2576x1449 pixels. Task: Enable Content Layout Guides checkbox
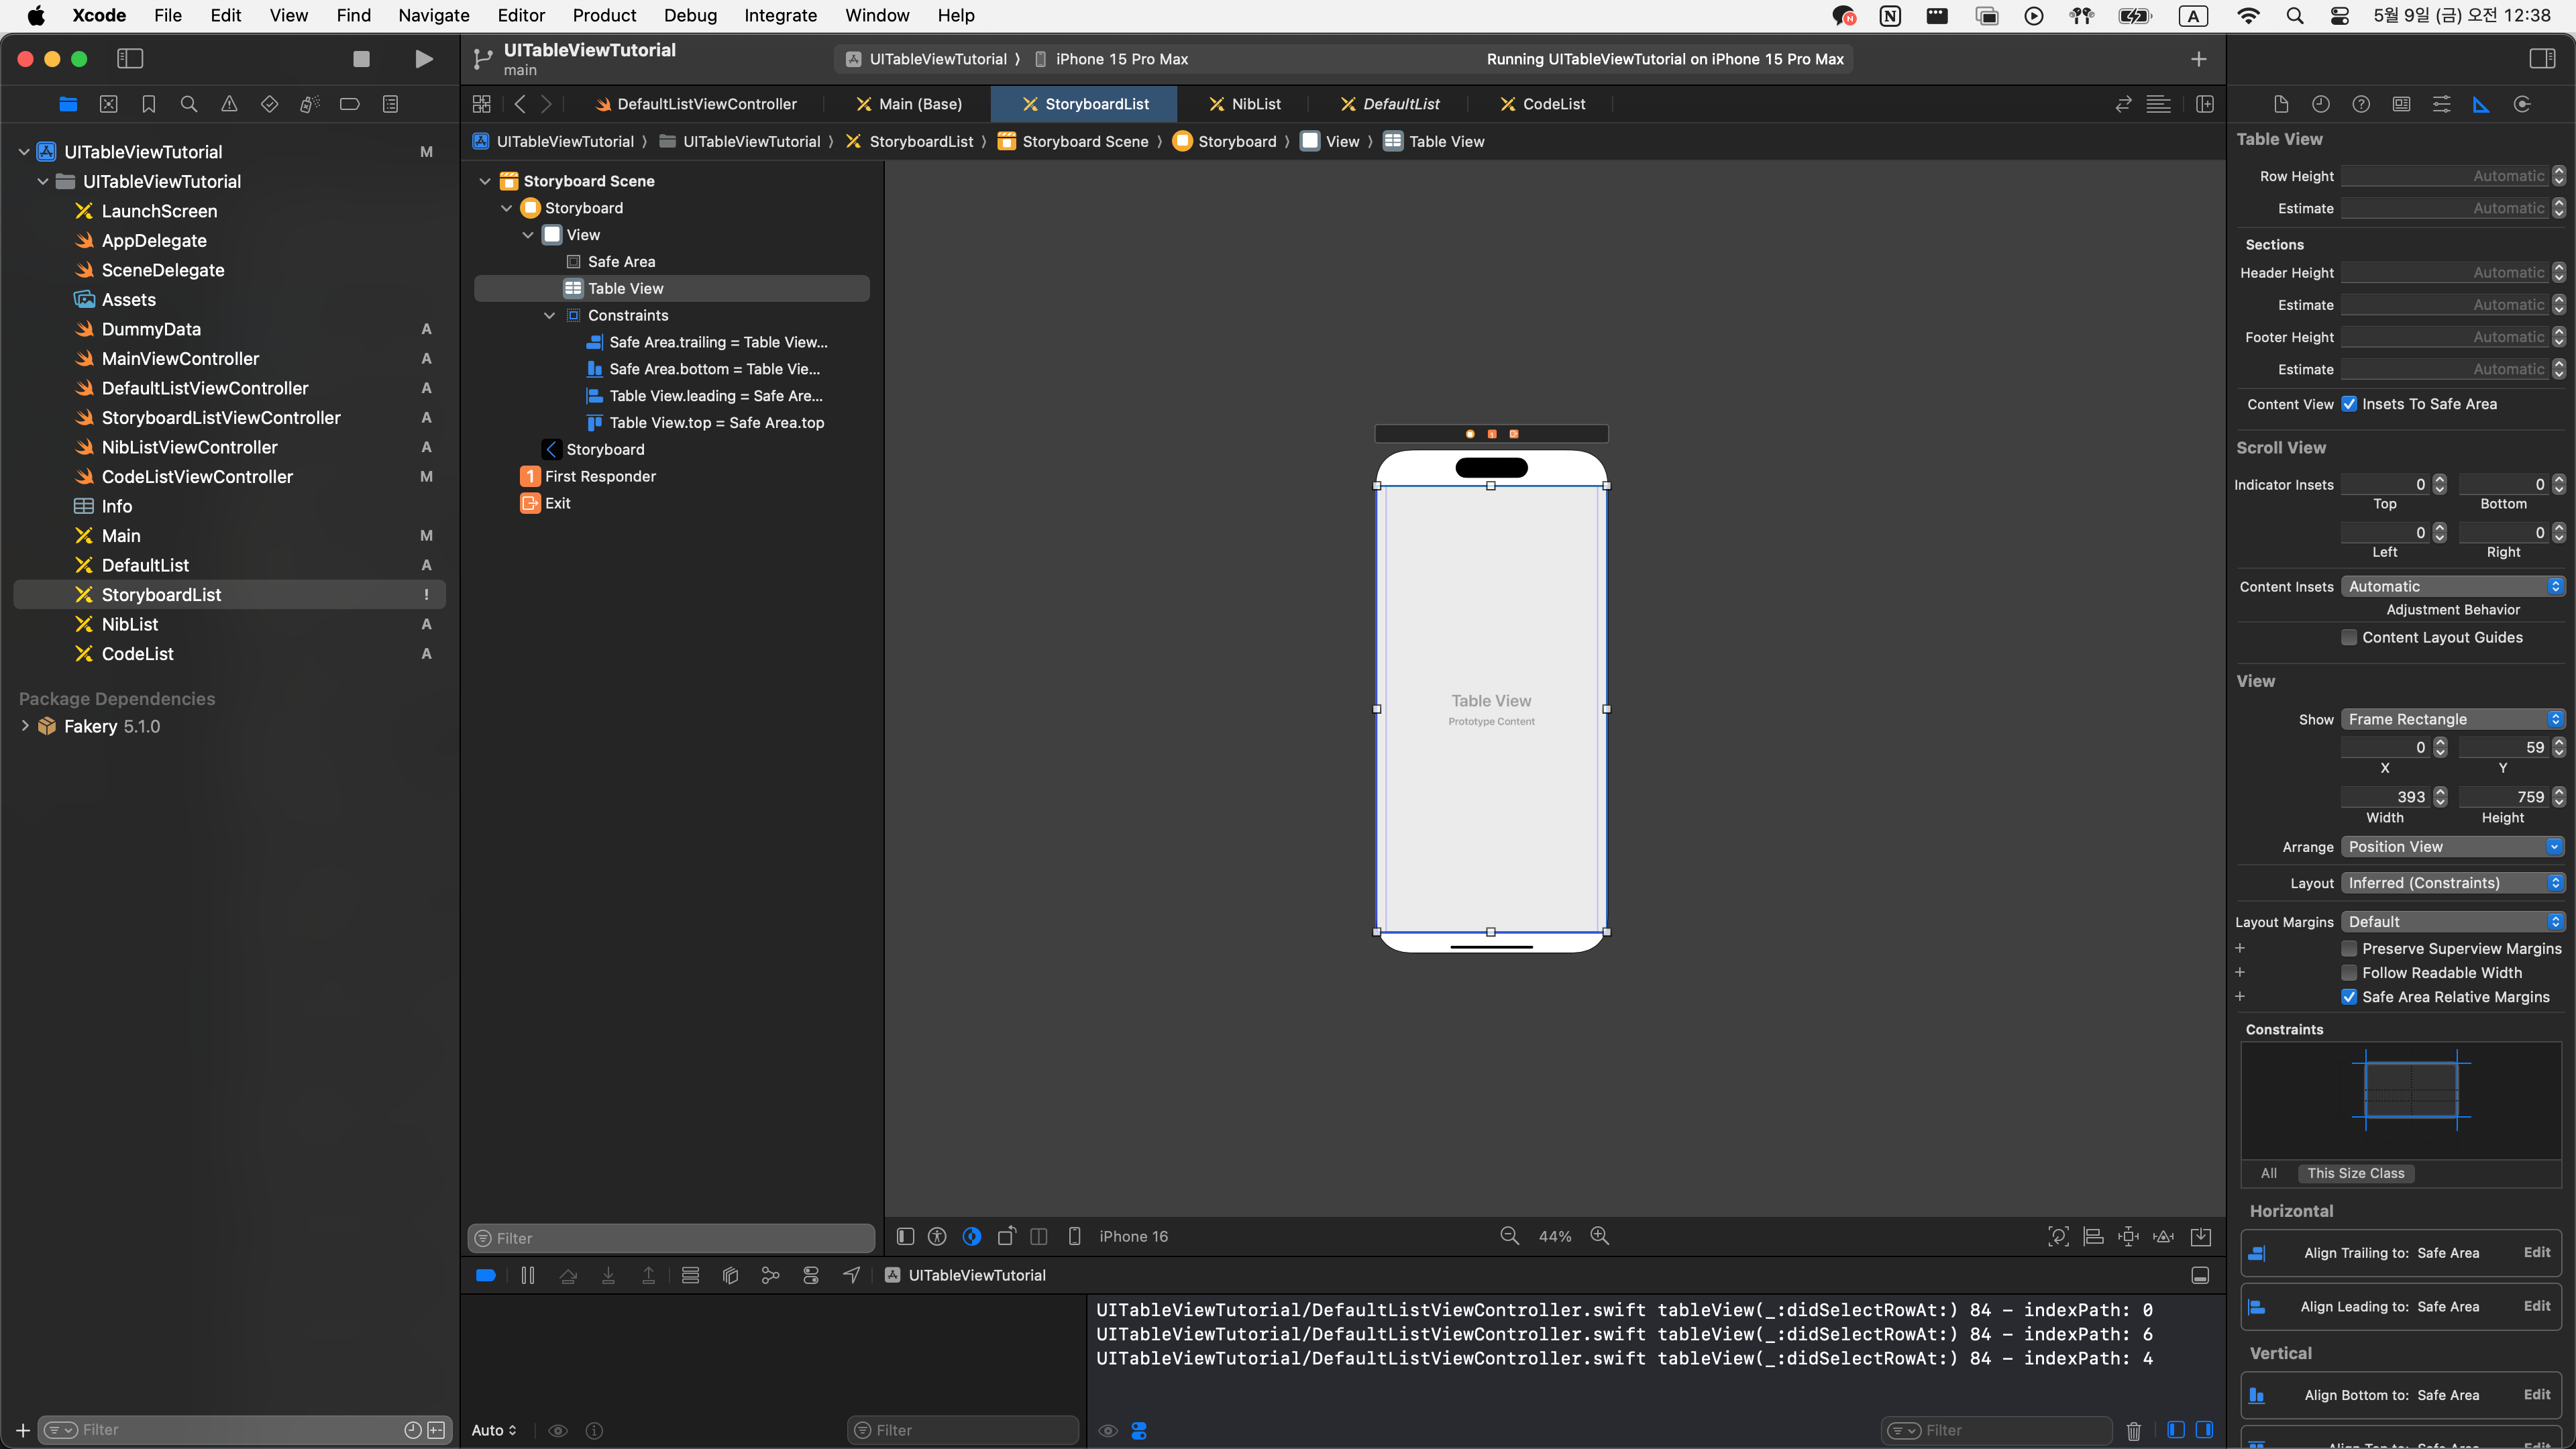click(x=2349, y=637)
